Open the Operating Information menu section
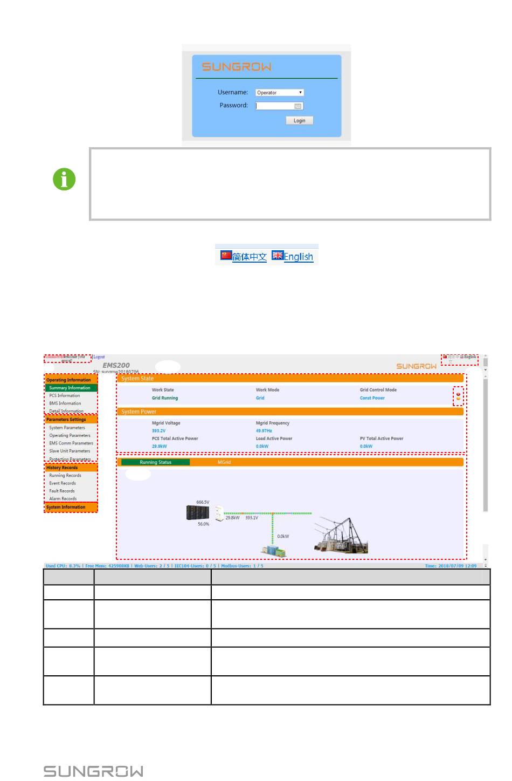 [71, 380]
